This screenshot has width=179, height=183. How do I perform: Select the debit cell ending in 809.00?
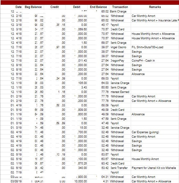(x=76, y=110)
